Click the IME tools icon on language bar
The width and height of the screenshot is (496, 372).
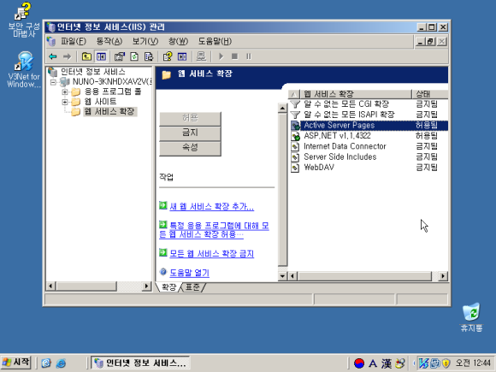click(x=400, y=363)
